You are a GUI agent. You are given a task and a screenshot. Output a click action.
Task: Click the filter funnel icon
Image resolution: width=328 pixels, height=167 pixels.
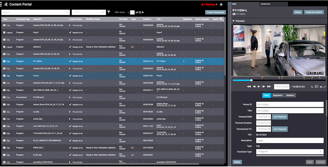point(109,12)
